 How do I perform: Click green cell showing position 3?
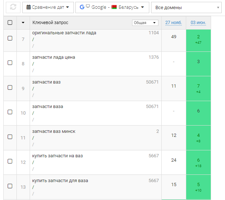pos(198,64)
